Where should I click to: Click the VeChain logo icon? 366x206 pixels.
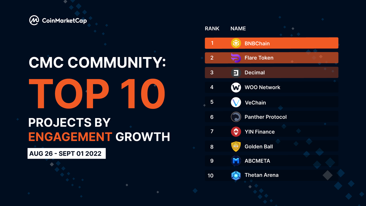pyautogui.click(x=236, y=103)
